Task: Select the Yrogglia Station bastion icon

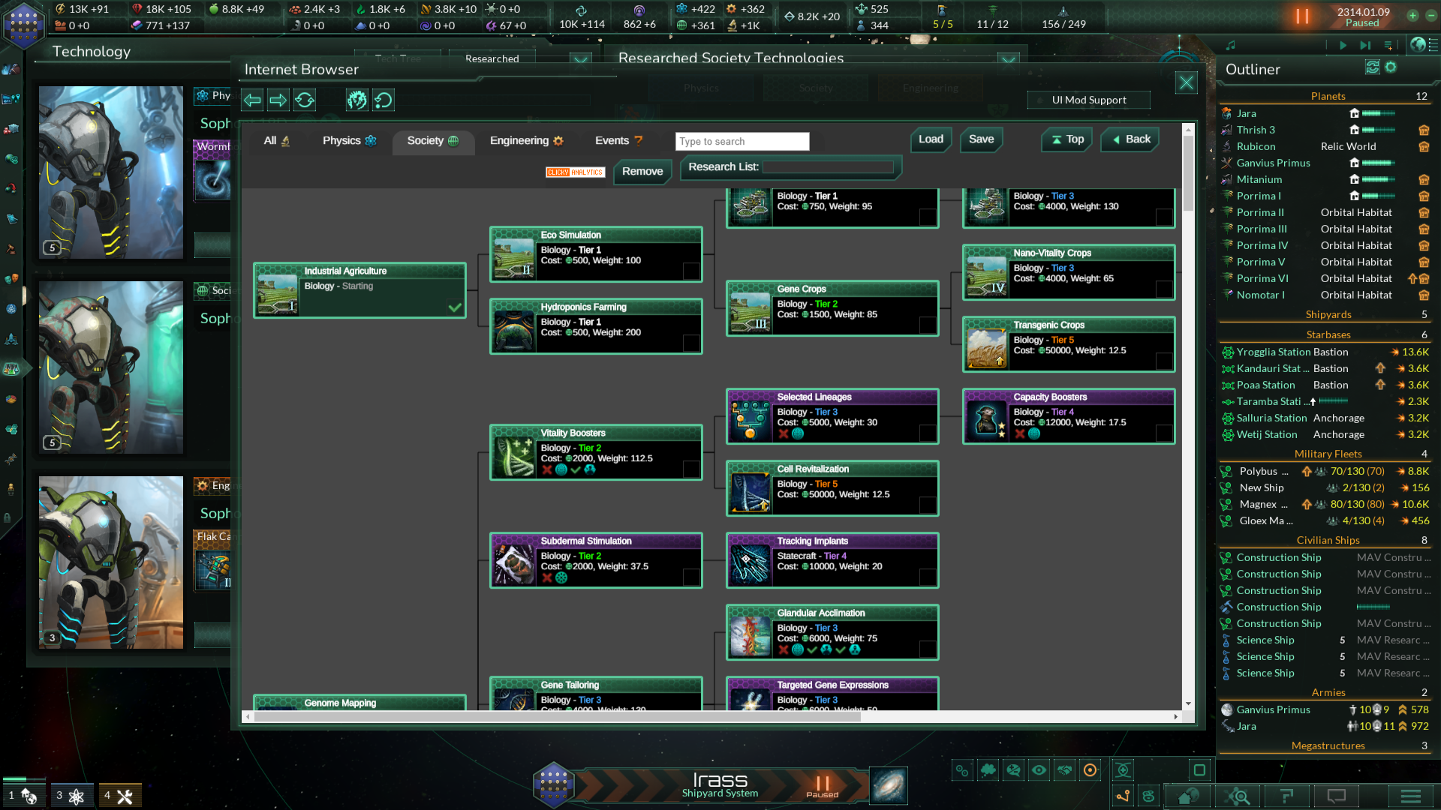Action: click(1226, 352)
